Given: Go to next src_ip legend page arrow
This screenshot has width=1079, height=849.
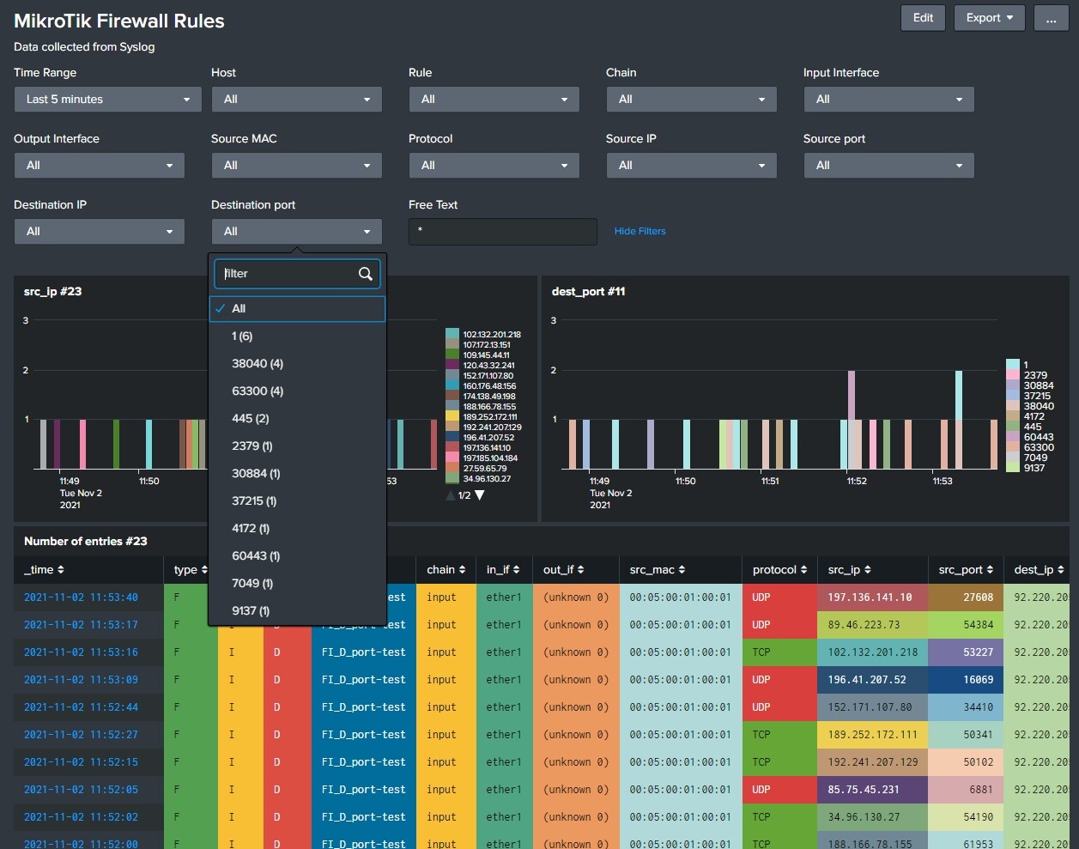Looking at the screenshot, I should pyautogui.click(x=480, y=495).
